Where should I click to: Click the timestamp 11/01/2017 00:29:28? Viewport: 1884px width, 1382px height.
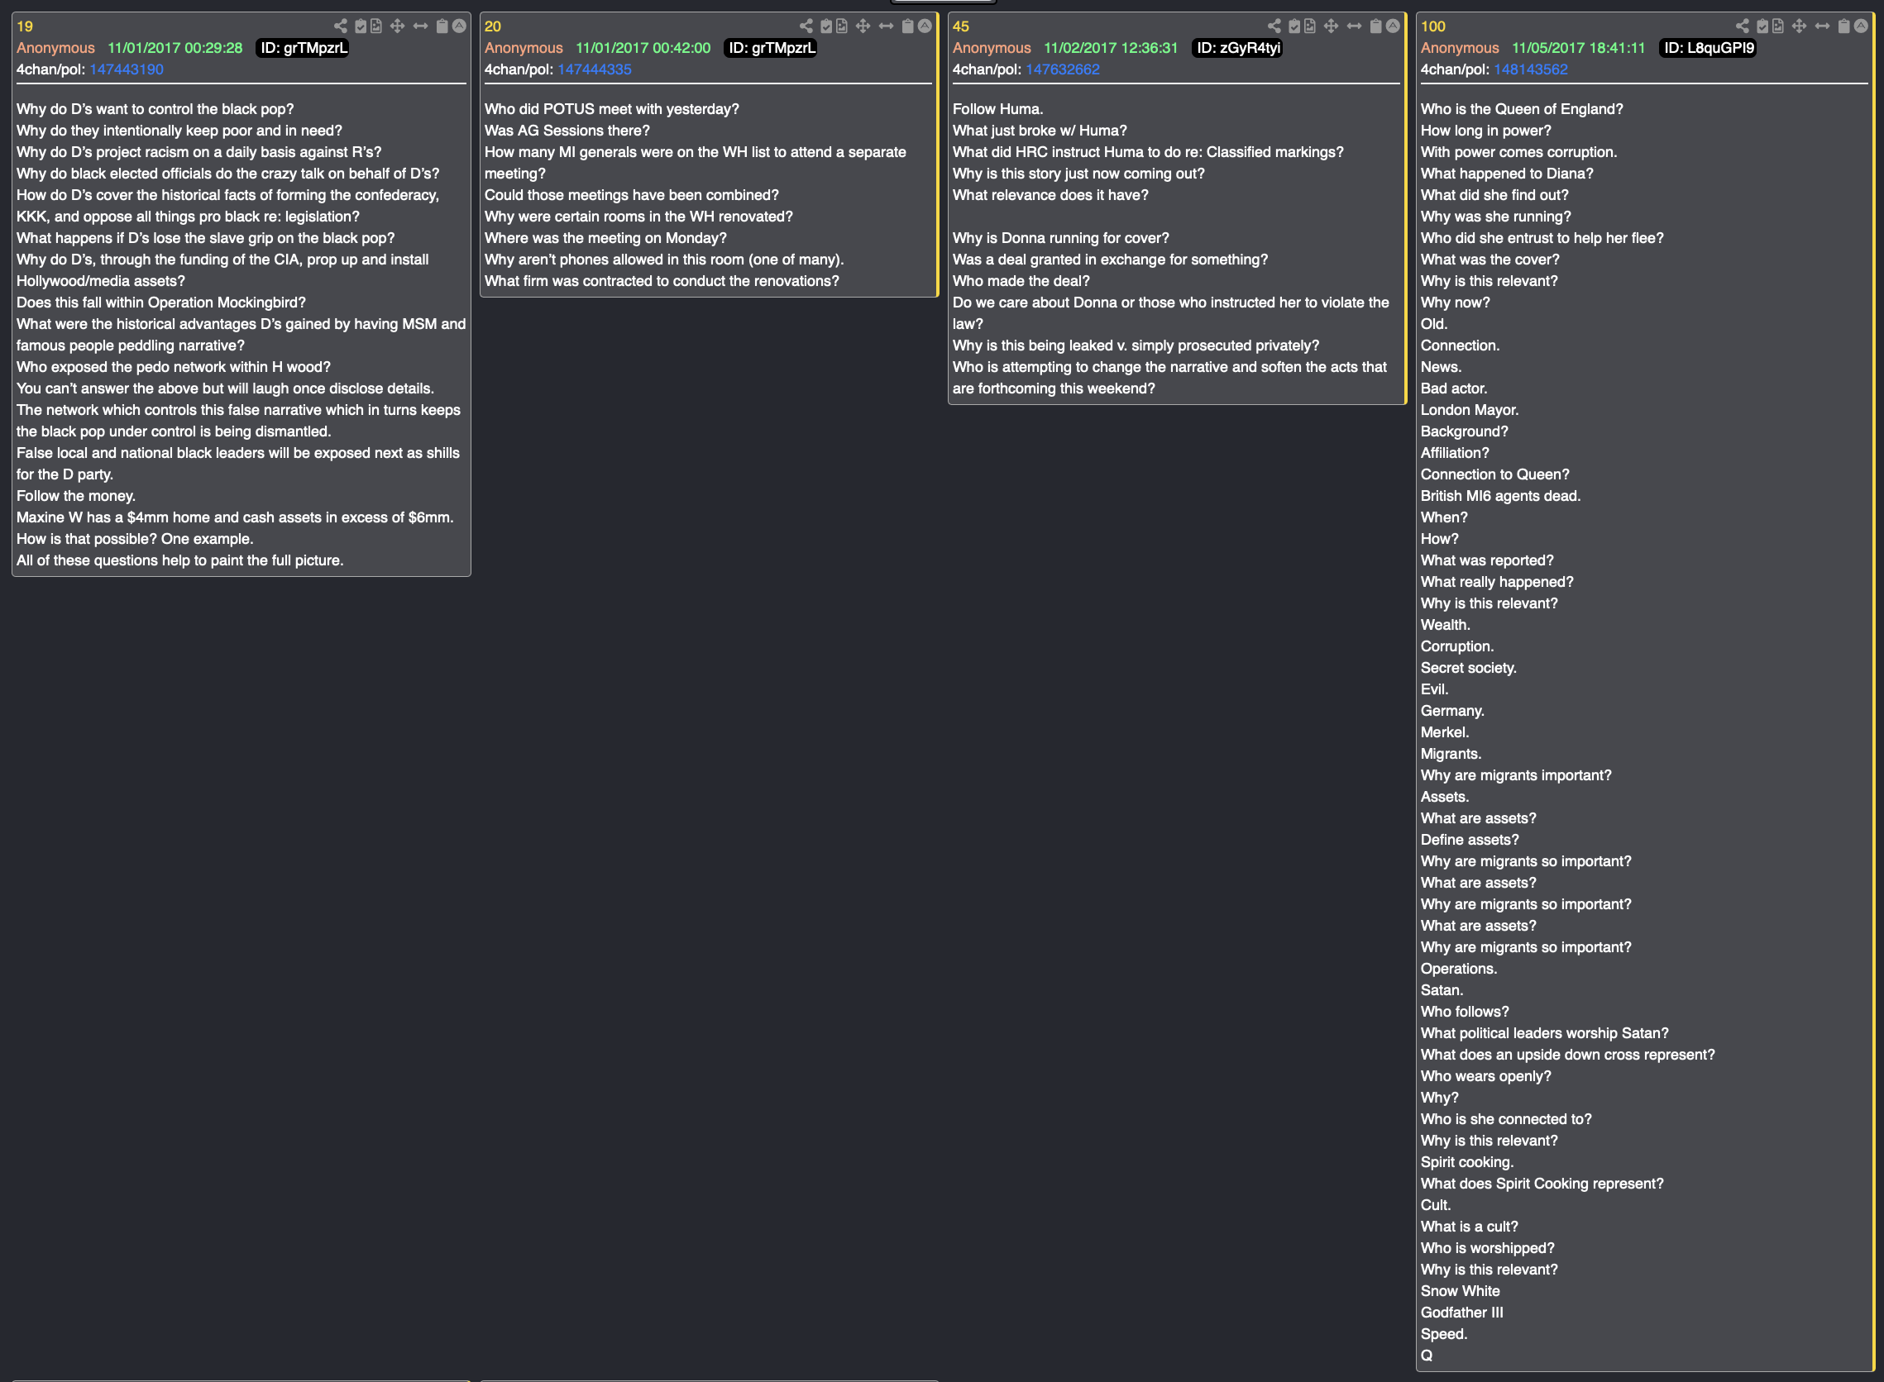(x=174, y=48)
